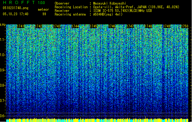Click the name Masayuki Kobayashi

coord(110,3)
